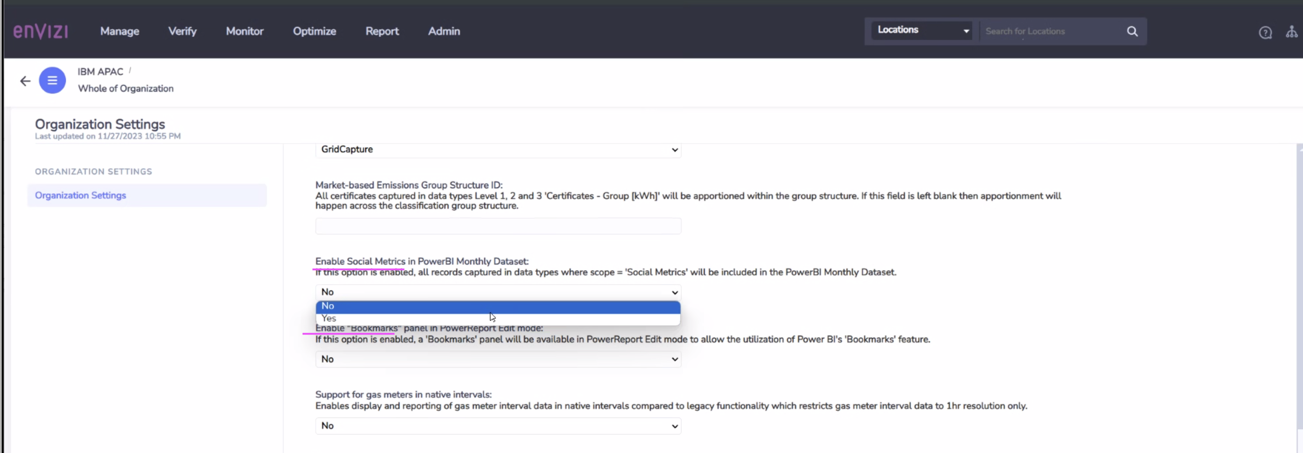Image resolution: width=1303 pixels, height=453 pixels.
Task: Open the purple hamburger menu icon
Action: point(52,80)
